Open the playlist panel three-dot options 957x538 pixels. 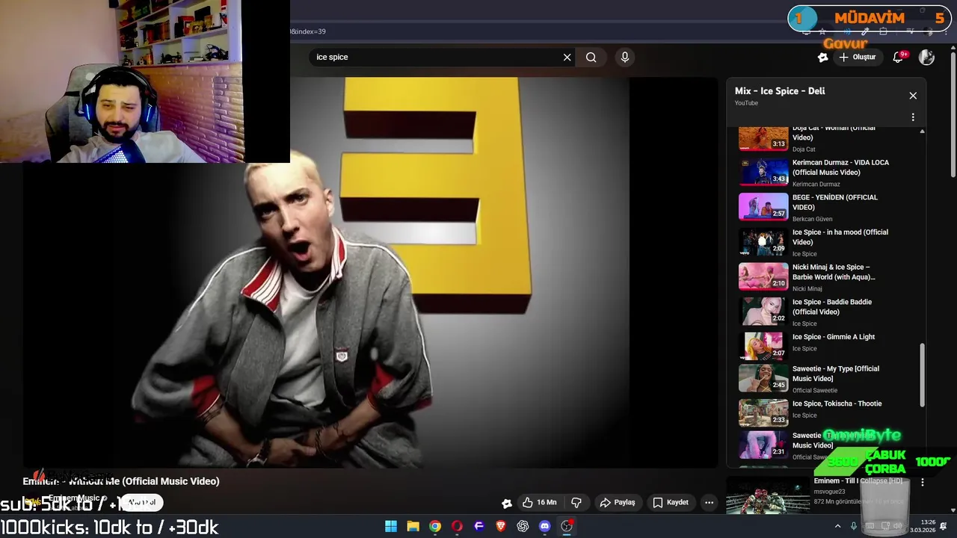coord(913,117)
